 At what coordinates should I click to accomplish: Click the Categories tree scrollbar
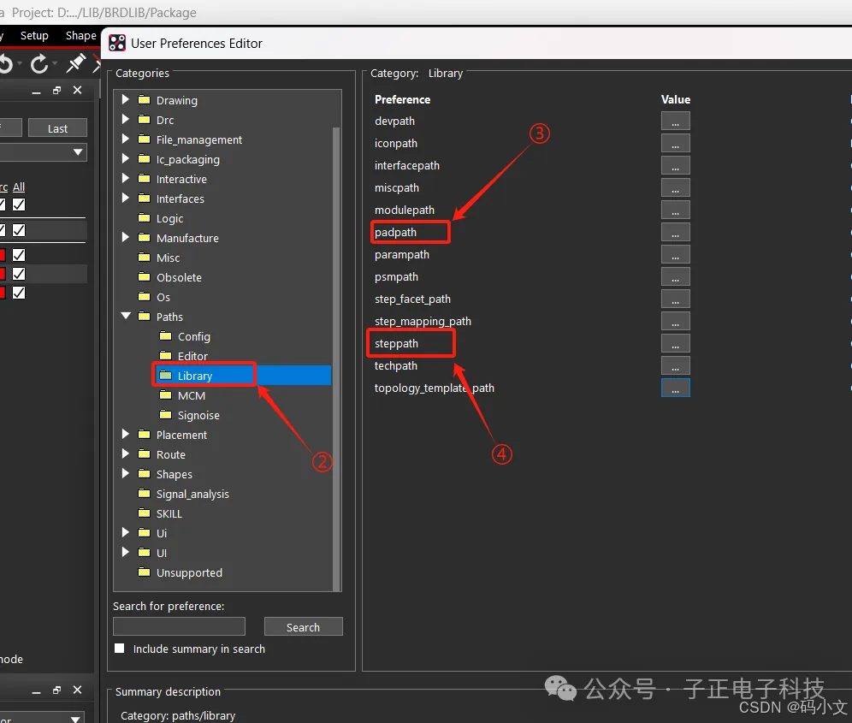[336, 358]
